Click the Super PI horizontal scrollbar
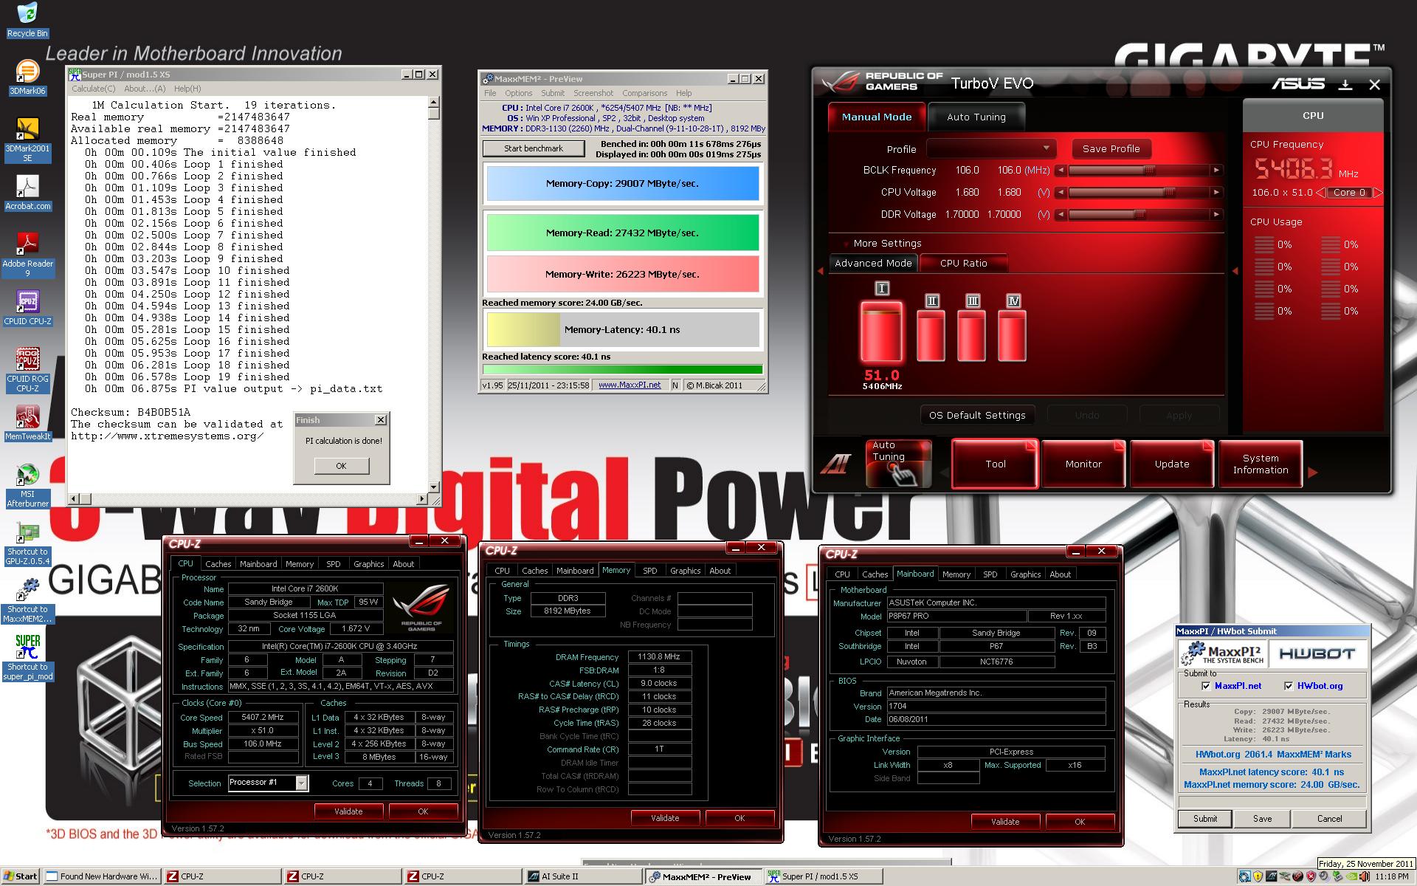The height and width of the screenshot is (886, 1417). [x=247, y=499]
